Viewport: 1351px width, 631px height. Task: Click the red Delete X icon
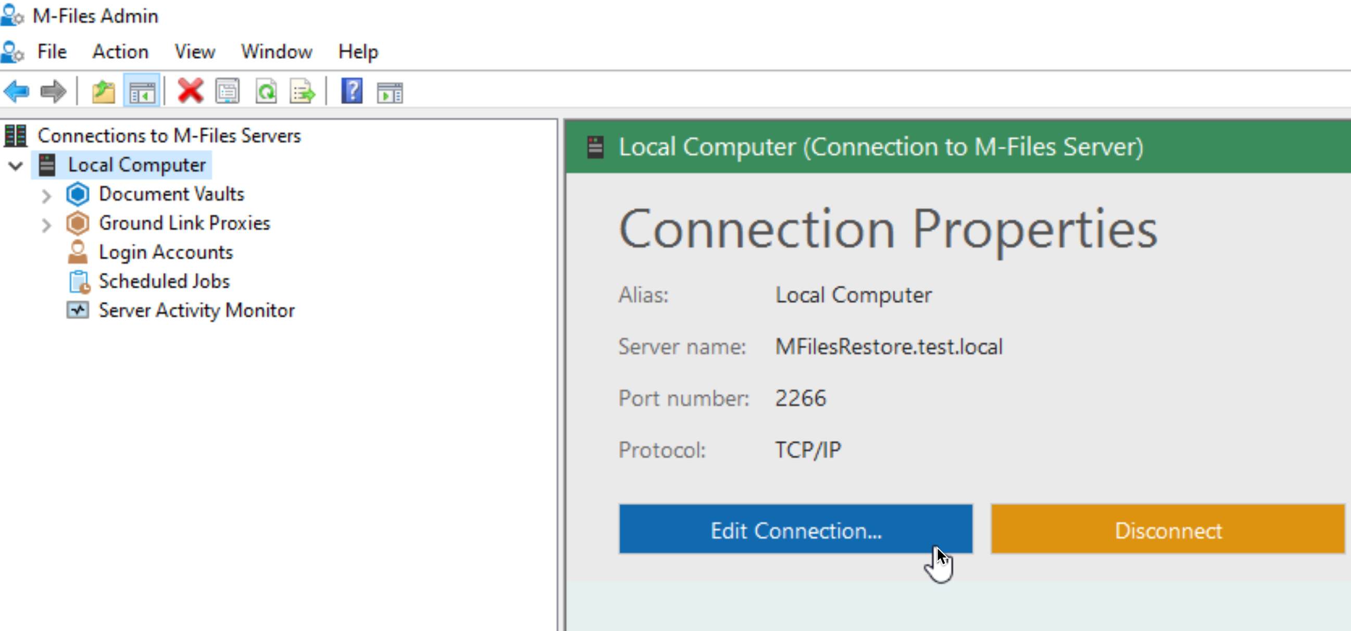pos(191,91)
